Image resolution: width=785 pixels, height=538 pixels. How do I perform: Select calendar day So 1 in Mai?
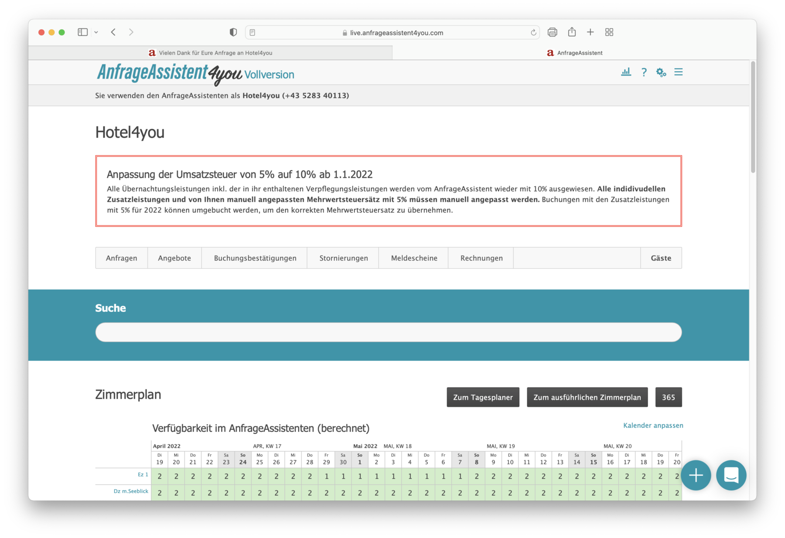(360, 460)
